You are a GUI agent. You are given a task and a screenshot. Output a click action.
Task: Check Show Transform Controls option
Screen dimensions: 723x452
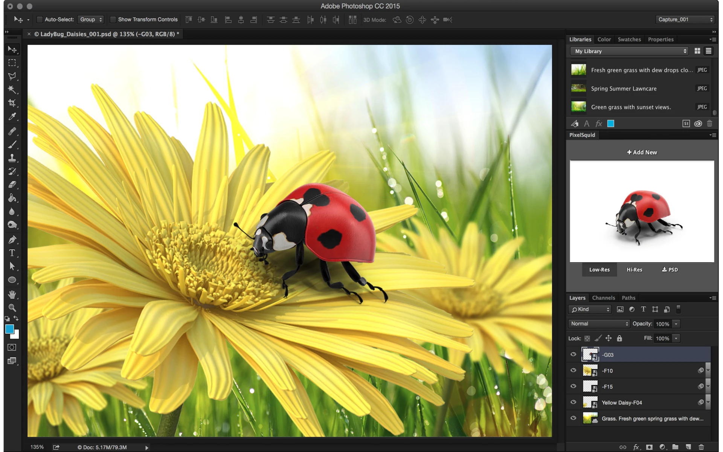113,20
